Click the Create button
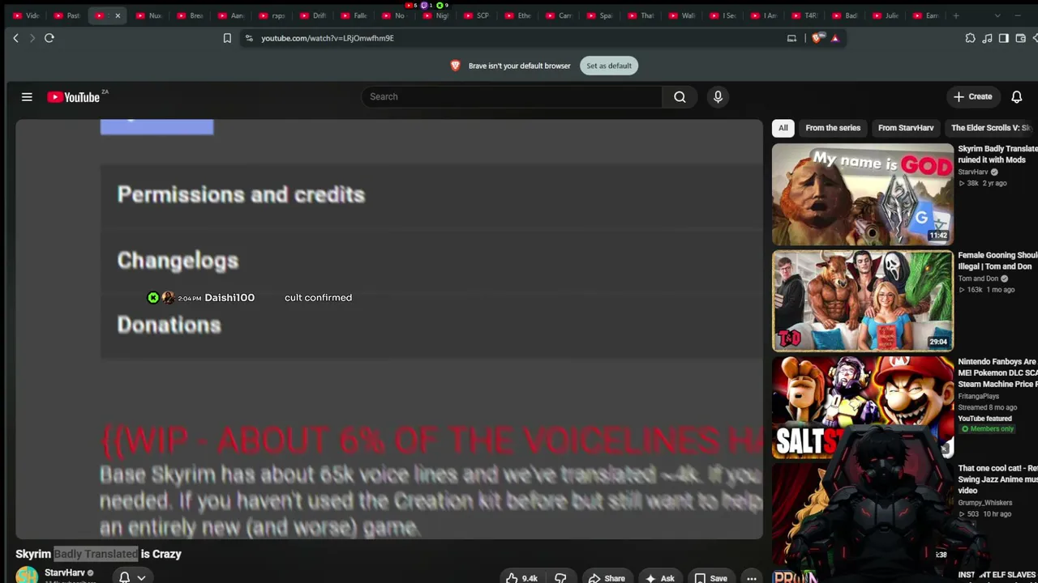This screenshot has height=583, width=1038. tap(972, 97)
